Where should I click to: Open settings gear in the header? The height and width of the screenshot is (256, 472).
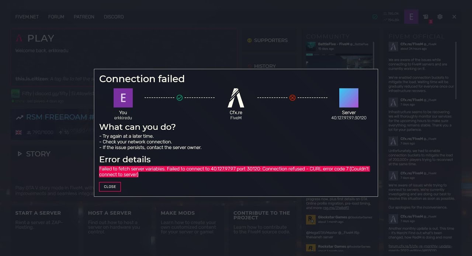click(x=440, y=17)
